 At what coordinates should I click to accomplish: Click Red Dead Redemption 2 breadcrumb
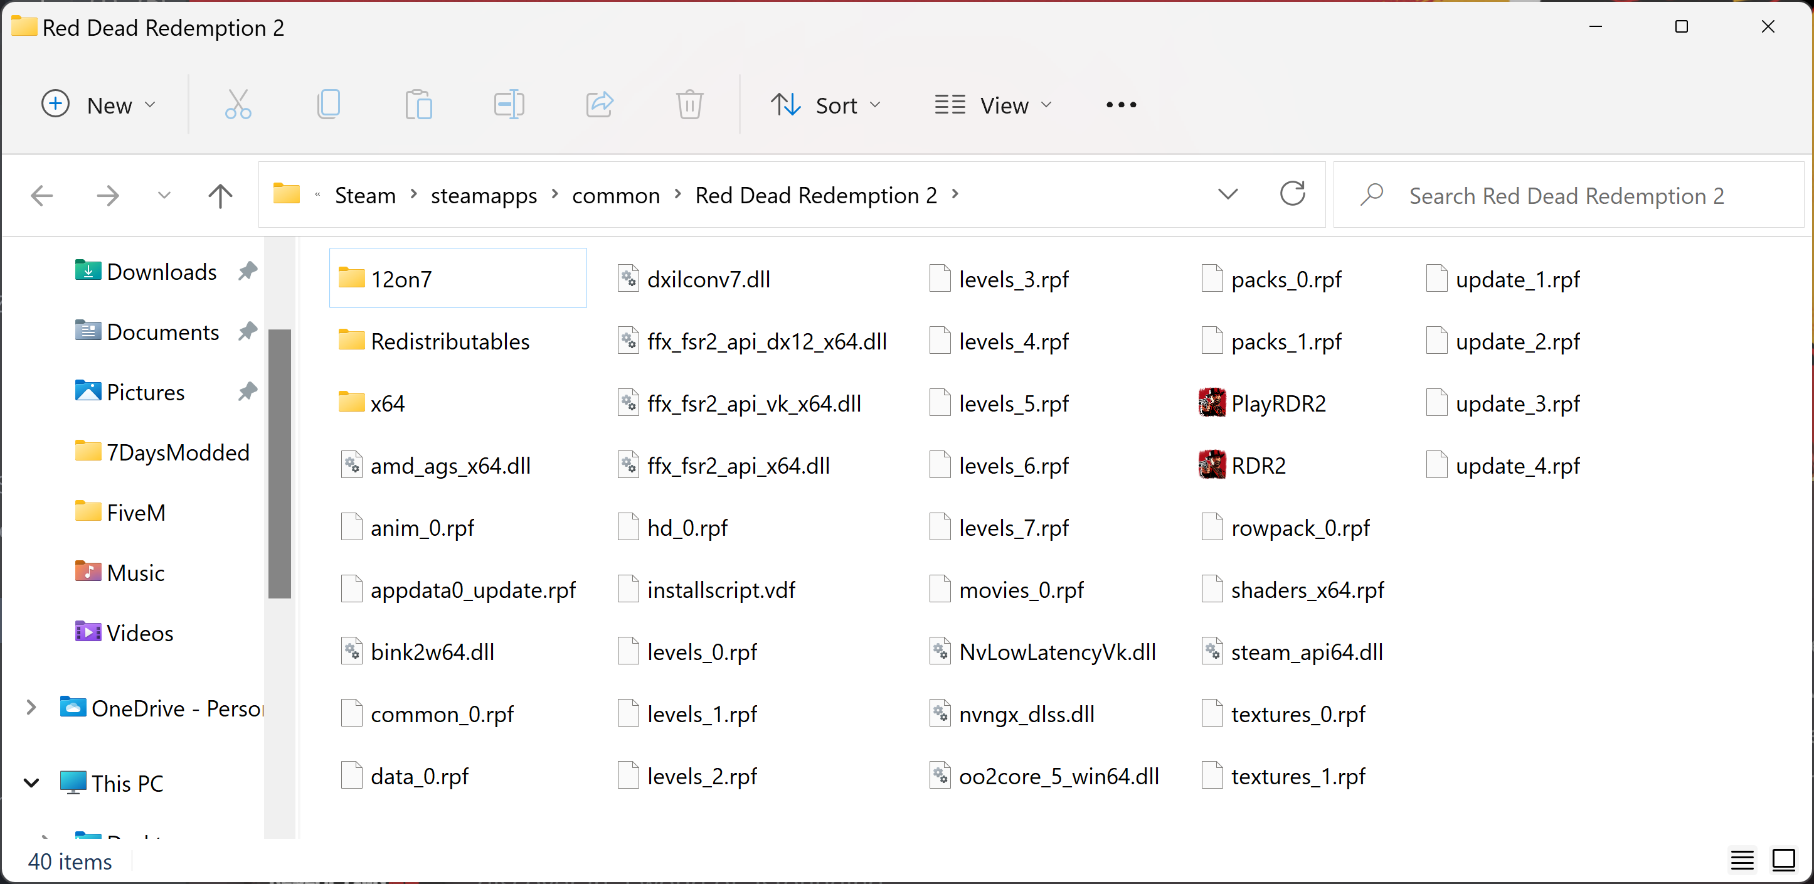coord(815,195)
